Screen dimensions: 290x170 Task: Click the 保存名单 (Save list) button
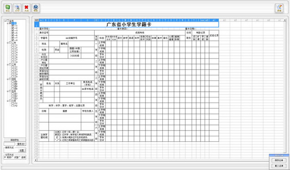279,160
